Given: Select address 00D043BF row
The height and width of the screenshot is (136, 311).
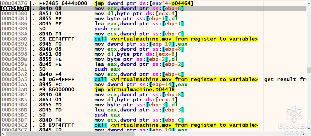Looking at the screenshot, I should coord(15,120).
